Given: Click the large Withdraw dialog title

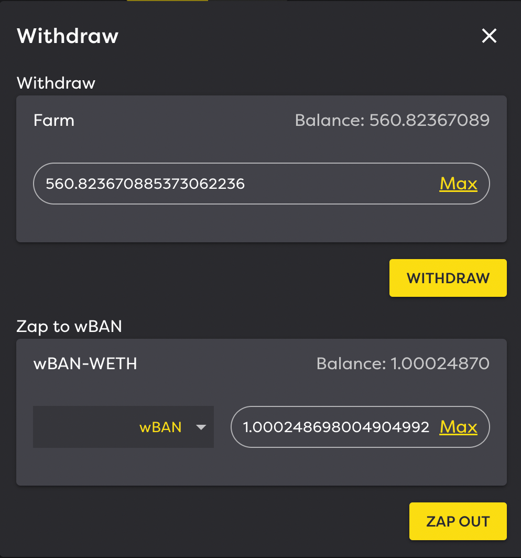Looking at the screenshot, I should pos(68,36).
